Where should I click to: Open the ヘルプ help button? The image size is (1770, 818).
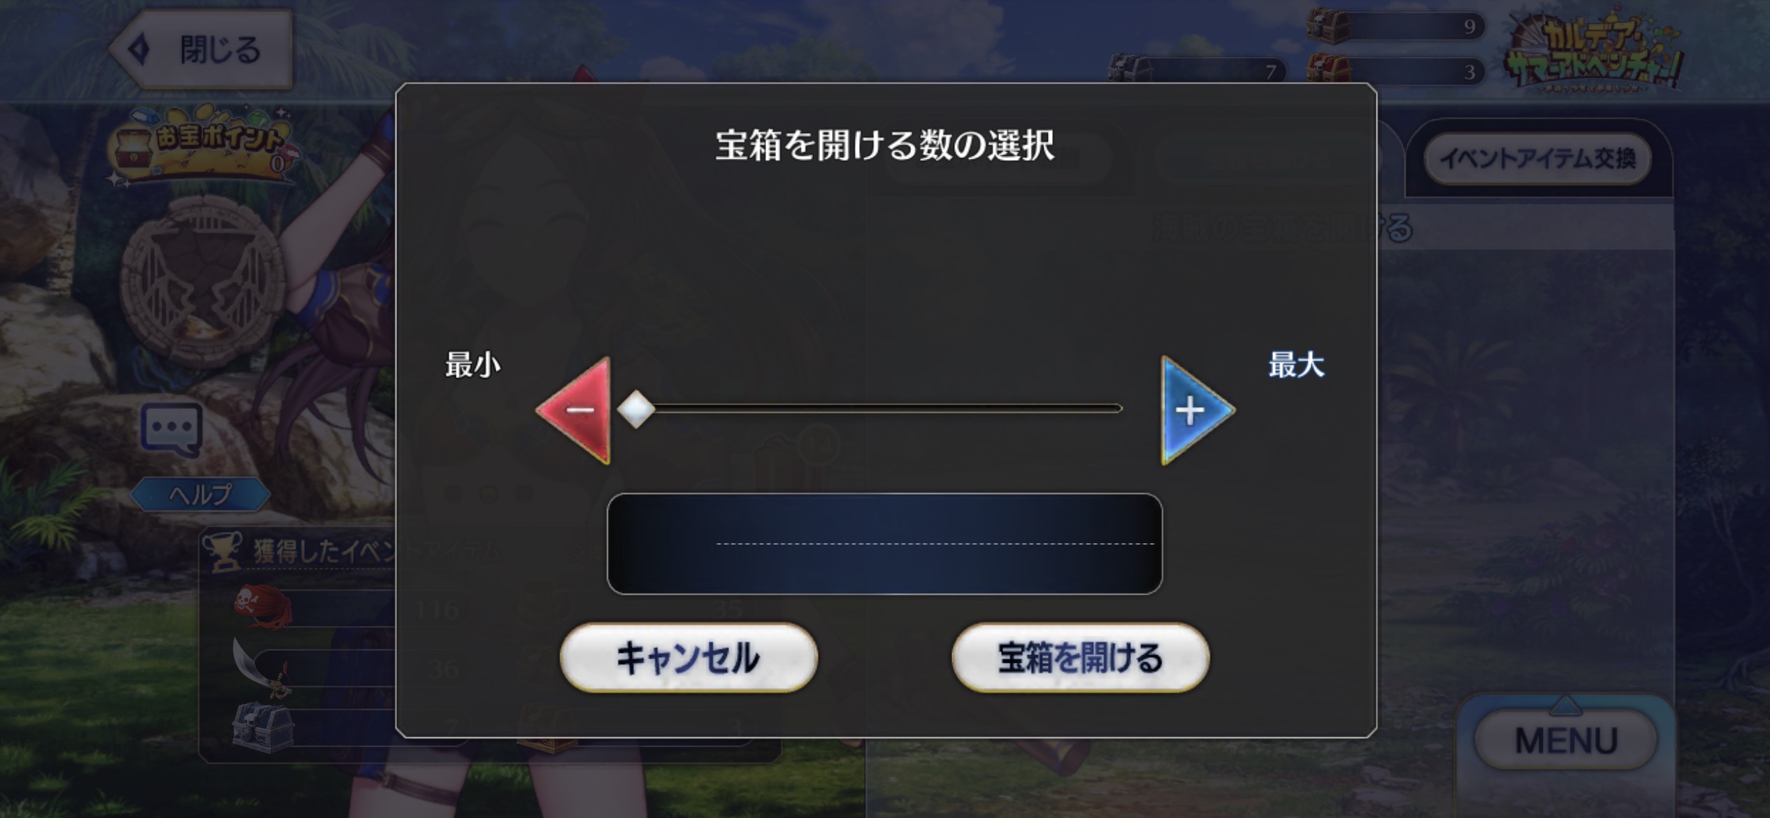point(201,494)
